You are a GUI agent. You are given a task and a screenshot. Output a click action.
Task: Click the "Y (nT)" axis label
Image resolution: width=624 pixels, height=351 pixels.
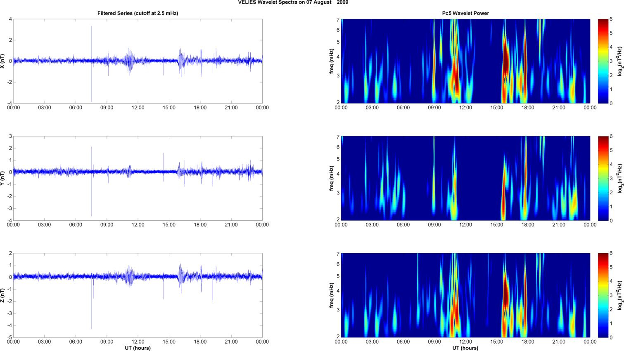tap(3, 178)
